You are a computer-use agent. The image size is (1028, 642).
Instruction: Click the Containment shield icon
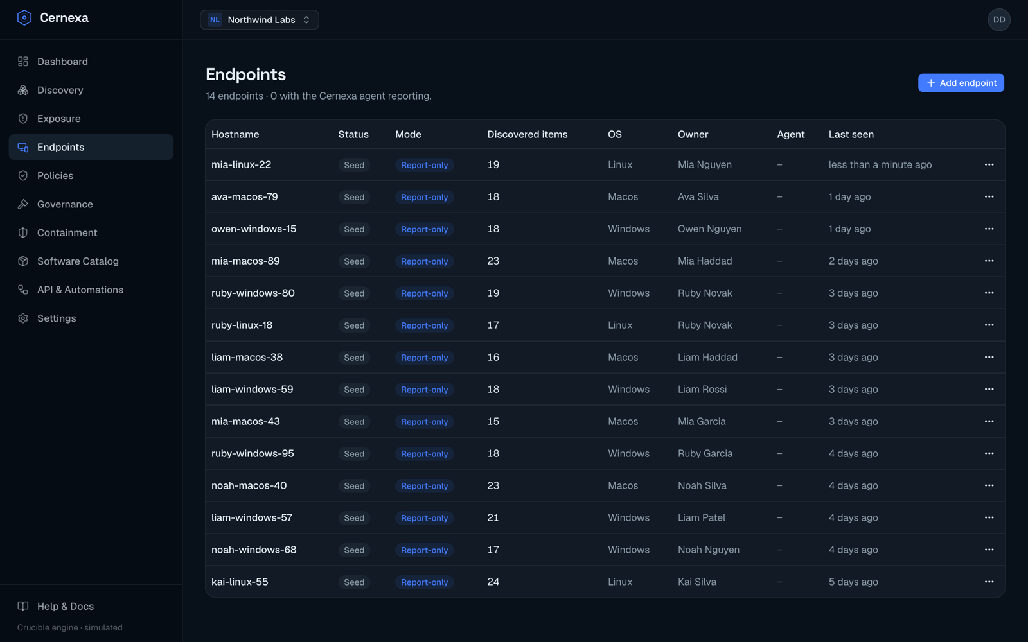click(23, 233)
